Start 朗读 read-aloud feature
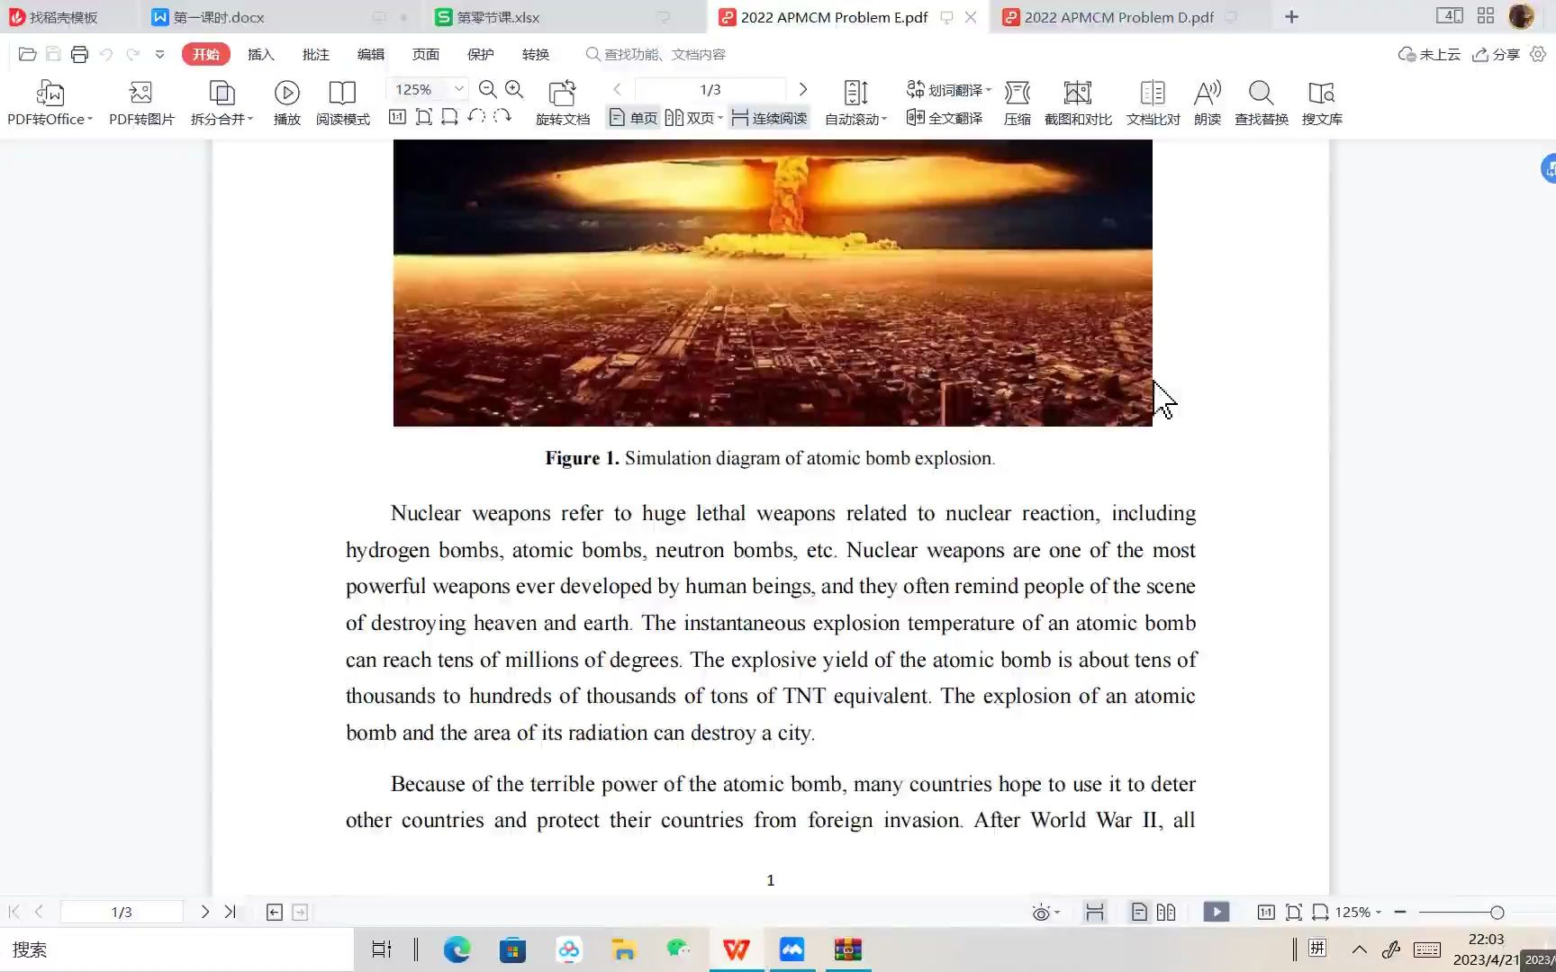The image size is (1556, 972). click(x=1208, y=103)
